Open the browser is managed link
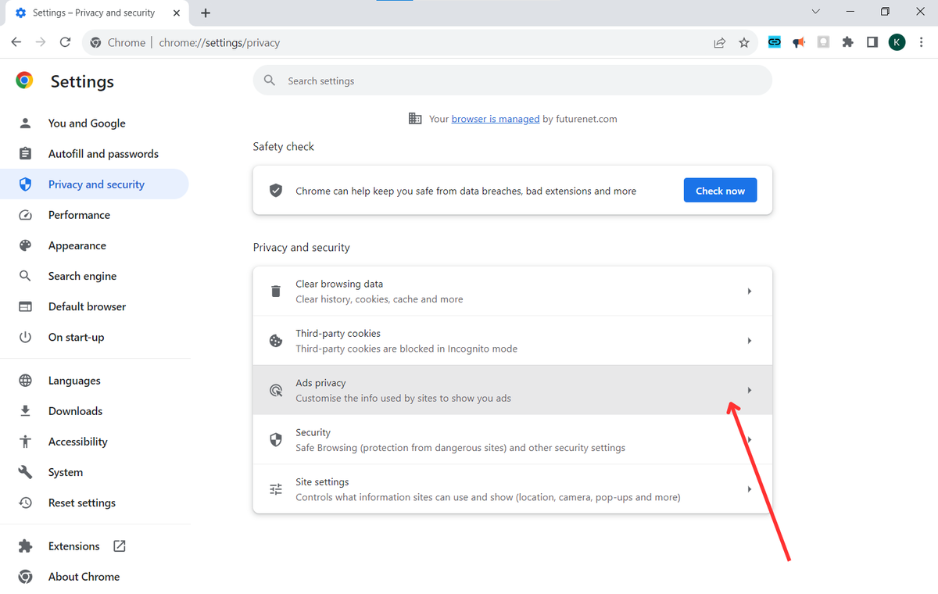The height and width of the screenshot is (594, 938). pyautogui.click(x=495, y=118)
